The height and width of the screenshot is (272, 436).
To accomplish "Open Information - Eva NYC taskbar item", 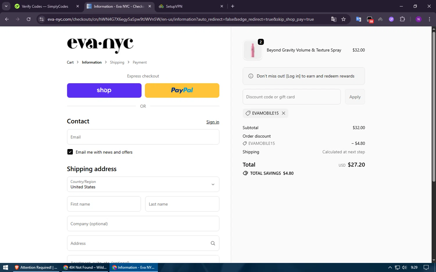I will click(x=134, y=267).
